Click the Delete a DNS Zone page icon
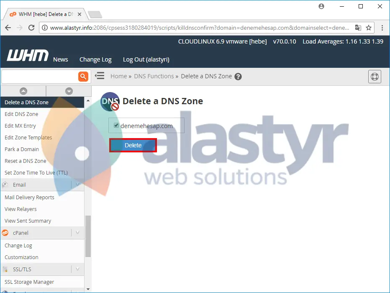 (110, 101)
